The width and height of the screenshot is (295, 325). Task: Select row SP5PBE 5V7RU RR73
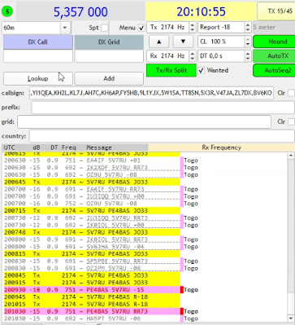click(92, 261)
